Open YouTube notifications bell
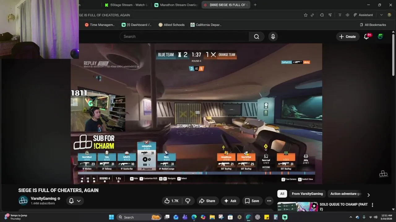396x222 pixels. click(367, 36)
